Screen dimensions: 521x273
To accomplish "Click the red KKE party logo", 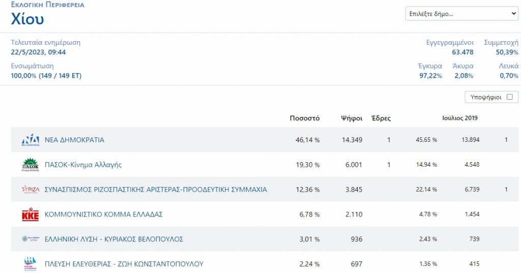I will [30, 215].
